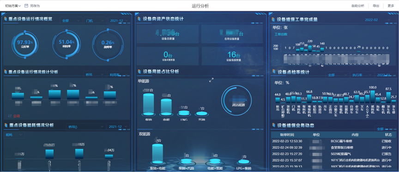Click the 电能+氢能 cylinder

pos(215,161)
